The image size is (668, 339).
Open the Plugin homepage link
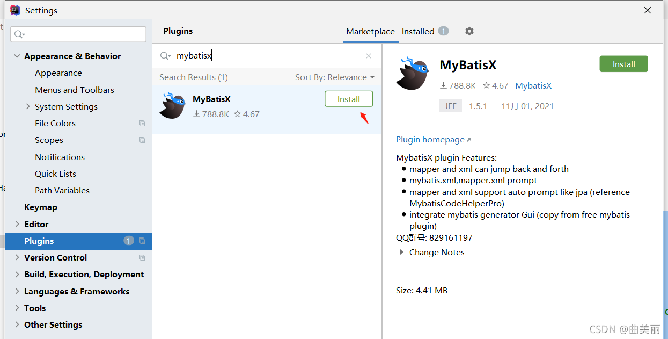(x=430, y=140)
